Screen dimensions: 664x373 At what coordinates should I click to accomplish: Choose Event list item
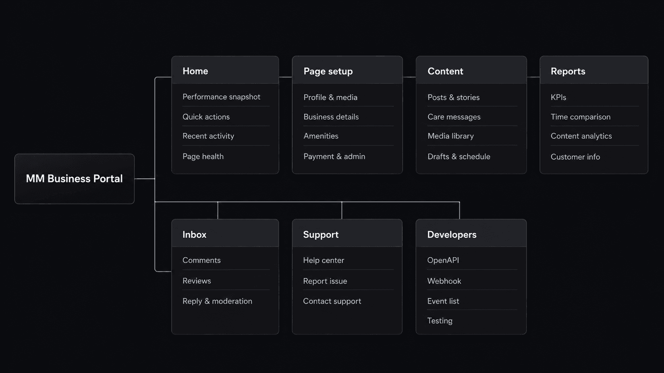click(x=443, y=301)
